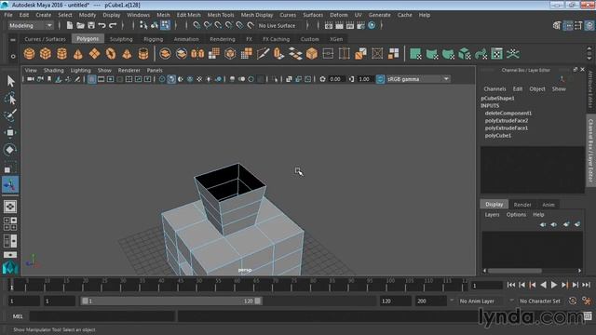Go to start of playback range
The height and width of the screenshot is (335, 596).
click(511, 285)
